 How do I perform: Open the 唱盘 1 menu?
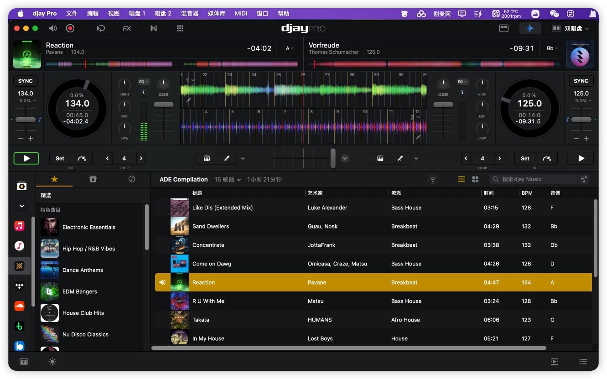click(x=137, y=14)
